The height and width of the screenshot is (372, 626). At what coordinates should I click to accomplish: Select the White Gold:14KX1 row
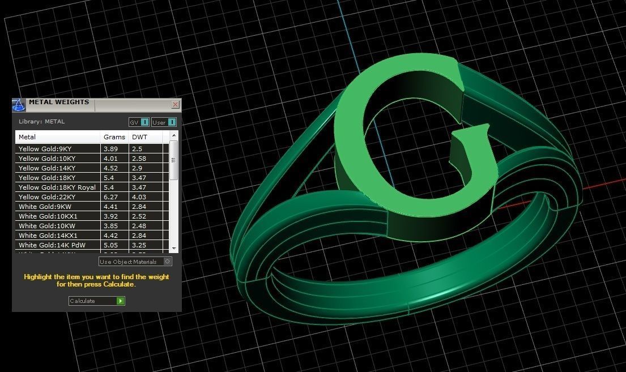92,235
